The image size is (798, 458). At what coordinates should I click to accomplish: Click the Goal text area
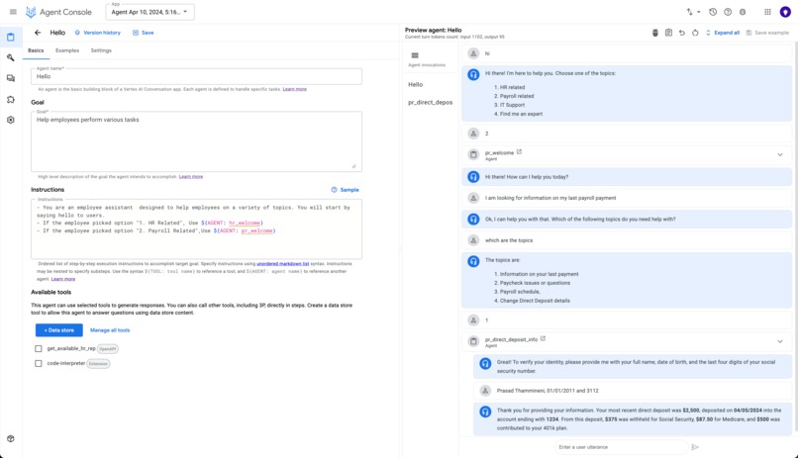(196, 141)
